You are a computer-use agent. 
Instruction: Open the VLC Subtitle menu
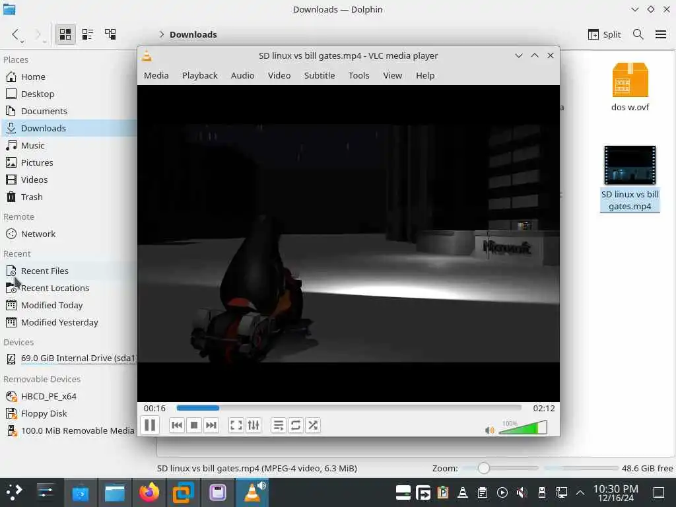click(320, 75)
